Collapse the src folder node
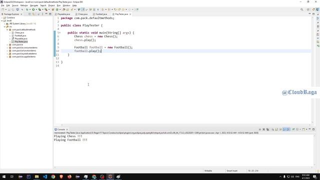The height and width of the screenshot is (180, 320). click(4, 26)
